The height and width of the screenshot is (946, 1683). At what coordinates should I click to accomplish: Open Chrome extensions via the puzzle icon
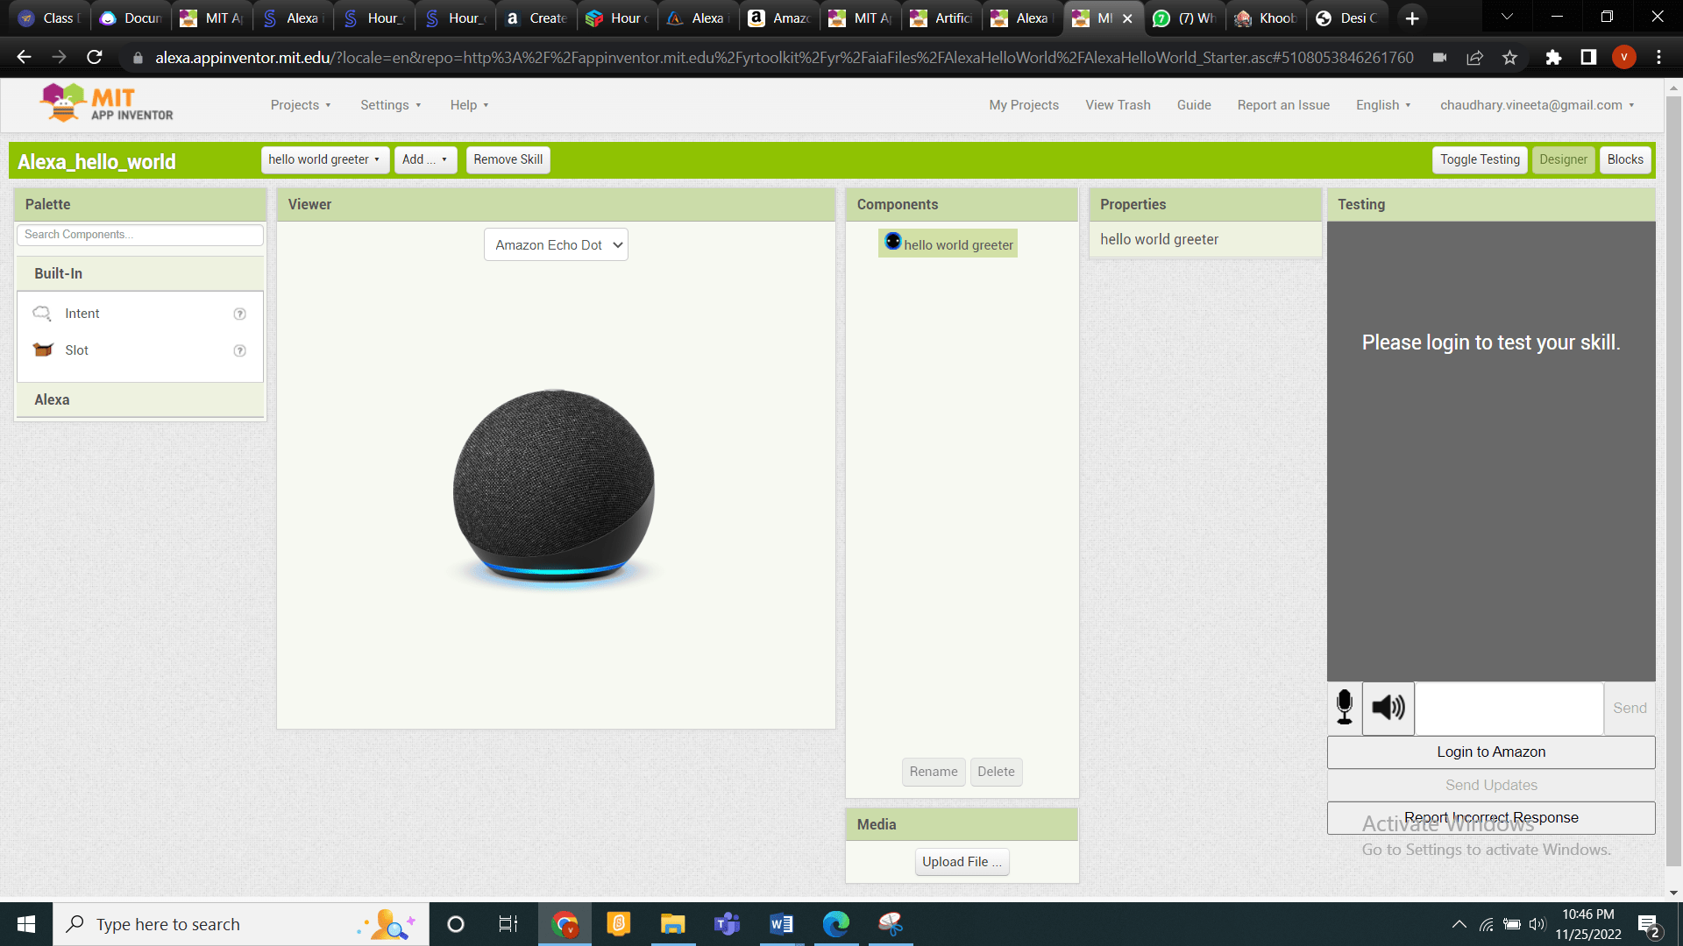[1553, 57]
